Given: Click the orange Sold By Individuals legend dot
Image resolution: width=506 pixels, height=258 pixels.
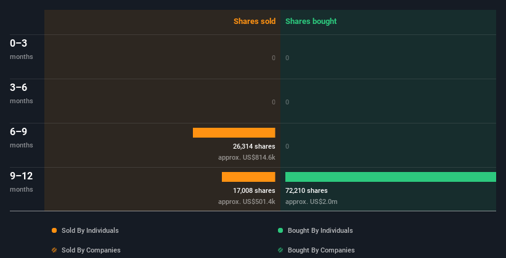Looking at the screenshot, I should pos(54,230).
